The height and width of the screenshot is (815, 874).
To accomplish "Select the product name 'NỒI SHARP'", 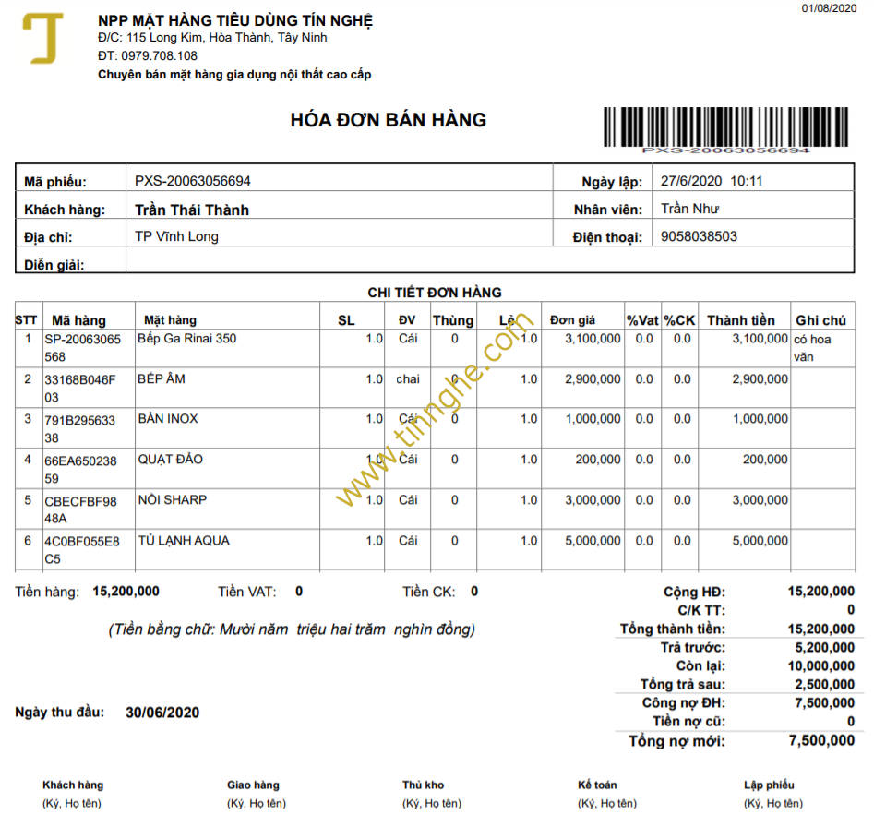I will [173, 499].
